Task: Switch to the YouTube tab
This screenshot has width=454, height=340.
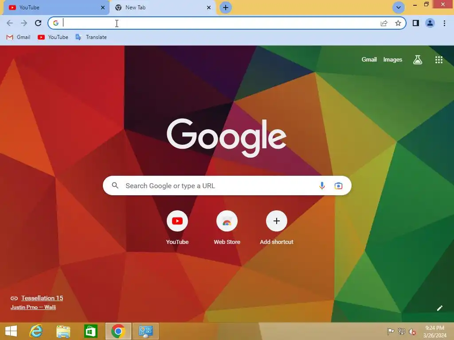Action: pos(56,8)
